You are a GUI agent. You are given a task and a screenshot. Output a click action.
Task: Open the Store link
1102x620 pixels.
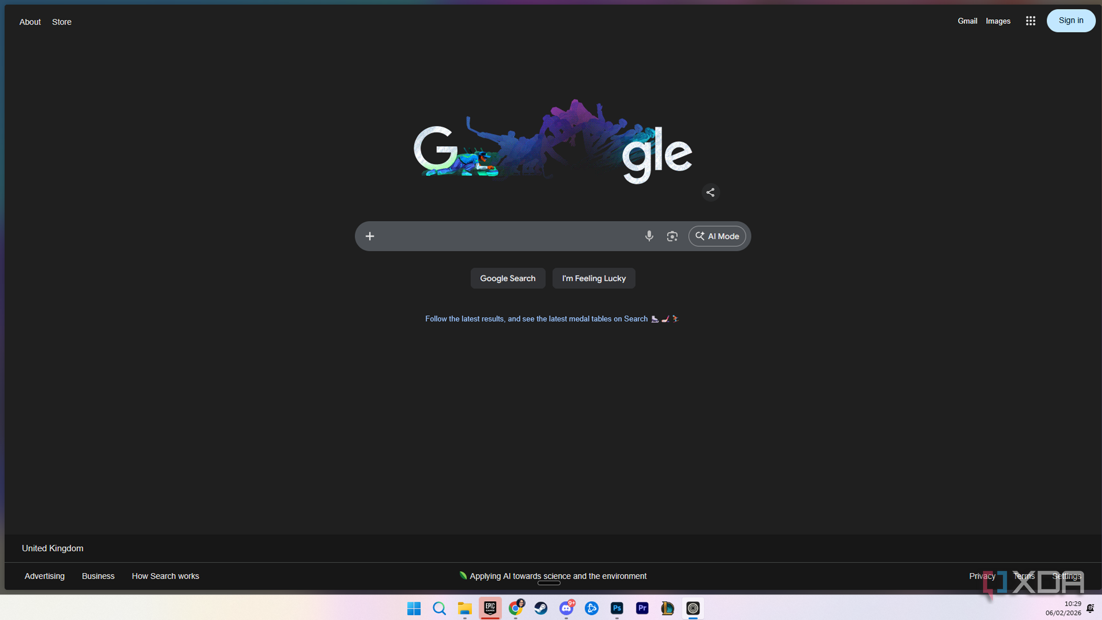coord(62,22)
